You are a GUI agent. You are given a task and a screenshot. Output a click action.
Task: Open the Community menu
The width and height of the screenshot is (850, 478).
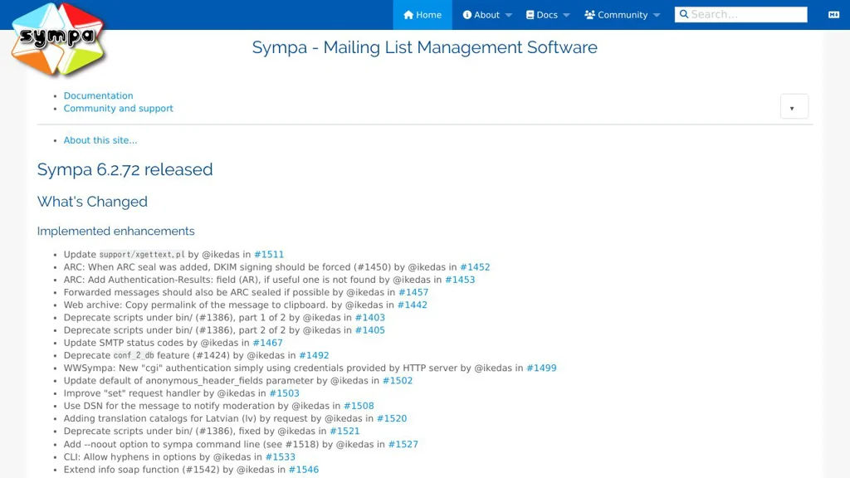click(x=622, y=15)
